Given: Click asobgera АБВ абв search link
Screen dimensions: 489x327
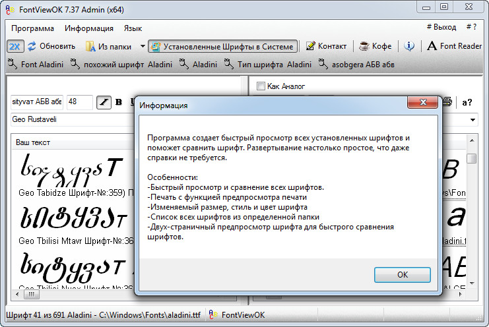Looking at the screenshot, I should pos(356,64).
